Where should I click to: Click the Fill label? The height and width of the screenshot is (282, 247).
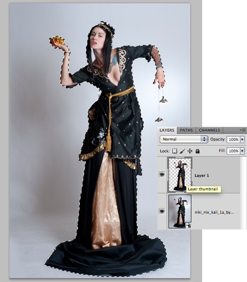pyautogui.click(x=222, y=151)
